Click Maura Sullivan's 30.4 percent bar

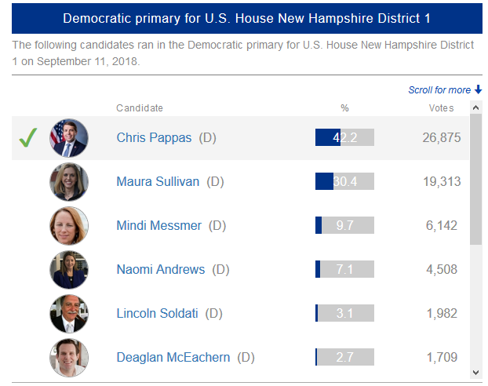click(344, 182)
